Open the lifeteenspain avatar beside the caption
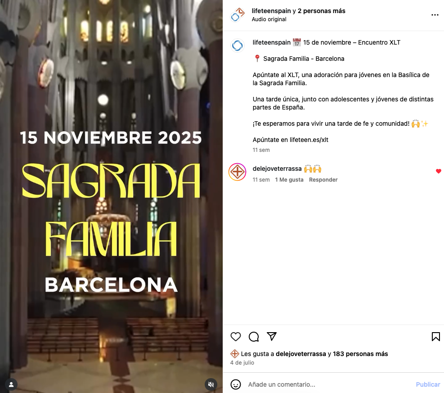The height and width of the screenshot is (393, 444). [237, 46]
